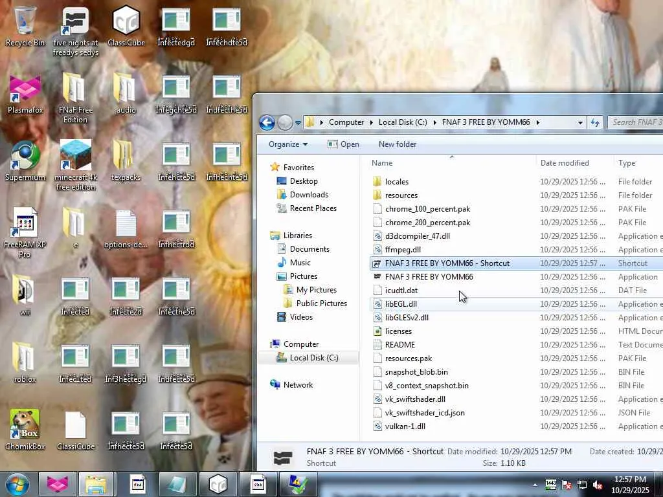This screenshot has width=663, height=497.
Task: Select the FNaF Free Edition folder
Action: pyautogui.click(x=75, y=98)
